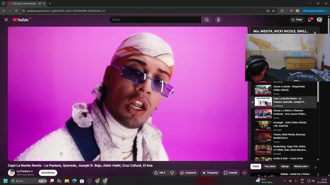The height and width of the screenshot is (185, 330).
Task: Open weather widget 16°C Lluvia ligera
Action: (x=264, y=181)
